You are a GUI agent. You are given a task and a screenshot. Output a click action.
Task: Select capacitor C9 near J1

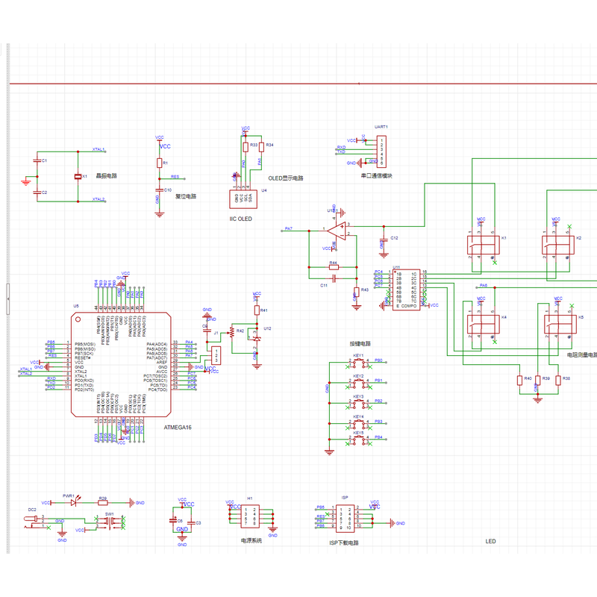[x=207, y=331]
